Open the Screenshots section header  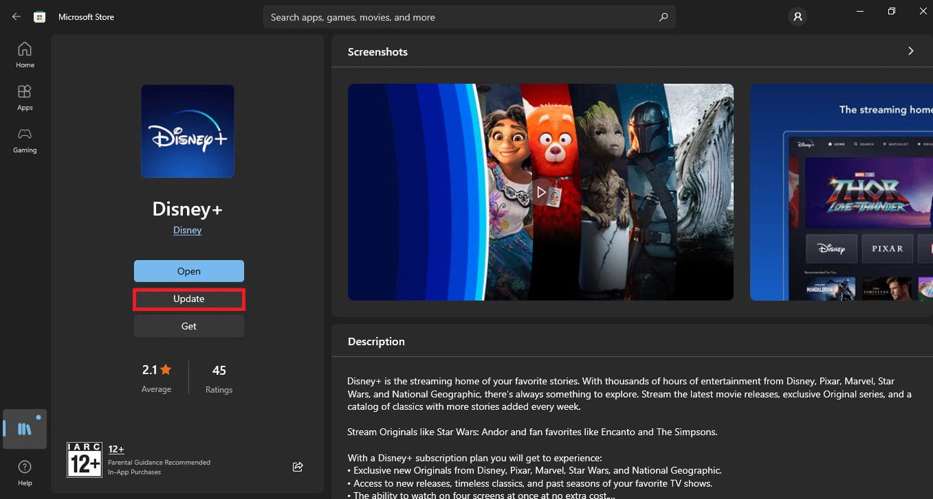(377, 51)
